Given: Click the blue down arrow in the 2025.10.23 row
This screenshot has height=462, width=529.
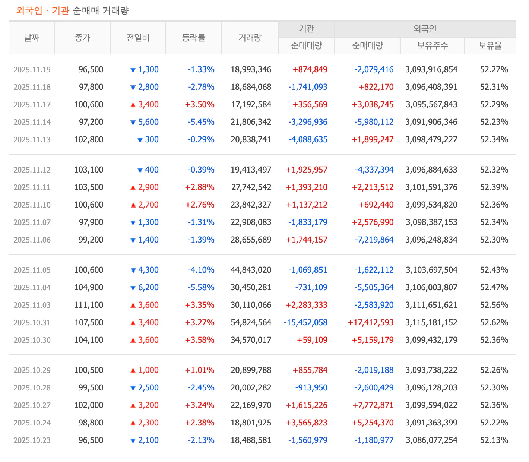Looking at the screenshot, I should [133, 441].
